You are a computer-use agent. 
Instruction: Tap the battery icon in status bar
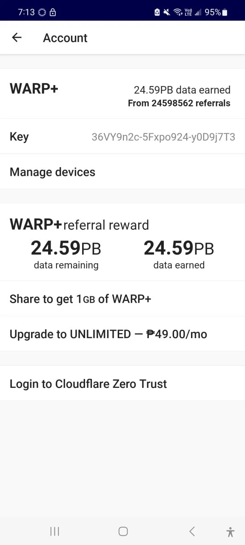click(225, 12)
